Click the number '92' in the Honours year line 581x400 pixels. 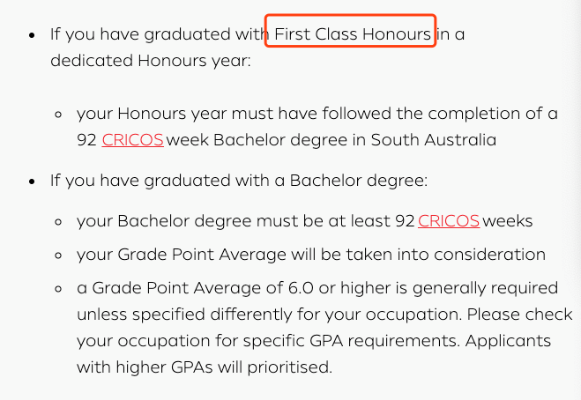point(86,140)
